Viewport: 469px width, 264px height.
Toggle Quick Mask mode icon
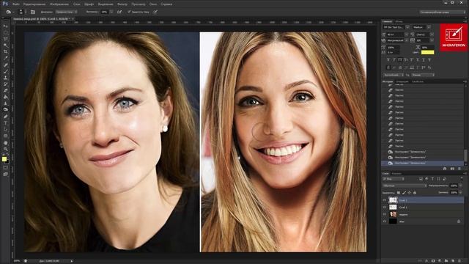click(5, 168)
